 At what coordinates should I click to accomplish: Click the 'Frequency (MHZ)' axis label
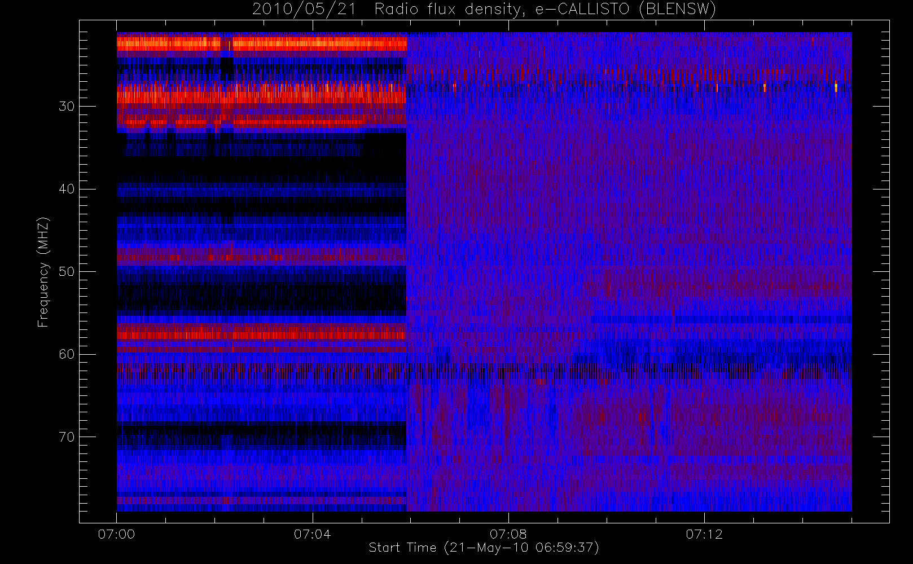[x=43, y=272]
